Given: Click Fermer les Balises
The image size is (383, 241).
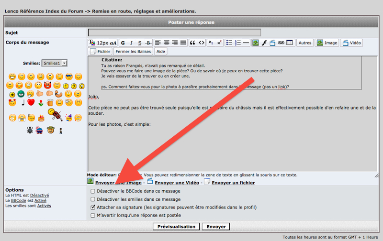Looking at the screenshot, I should click(133, 52).
